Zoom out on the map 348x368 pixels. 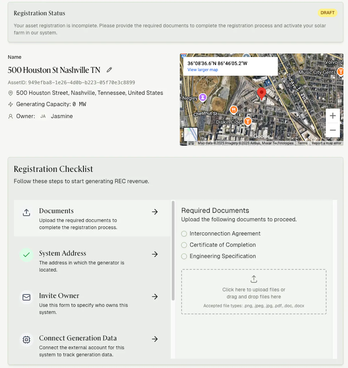pos(333,130)
